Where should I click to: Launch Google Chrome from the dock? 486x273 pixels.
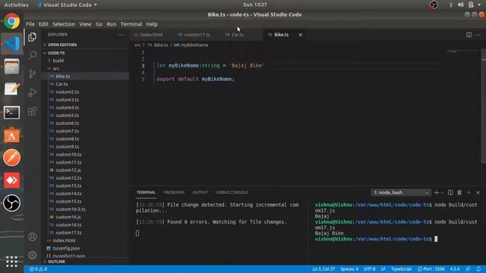[x=12, y=21]
